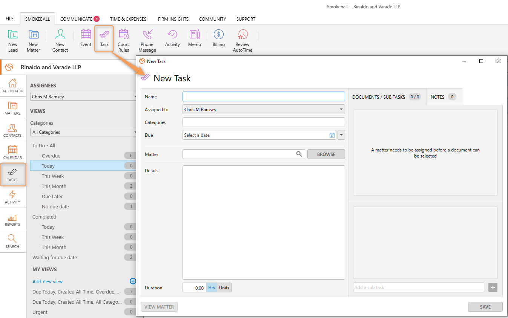Select Hrs duration unit
Screen dimensions: 508x318
coord(212,287)
